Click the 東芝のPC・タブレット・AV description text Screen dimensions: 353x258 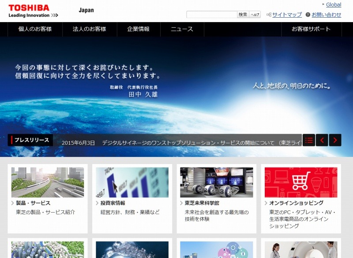point(302,219)
